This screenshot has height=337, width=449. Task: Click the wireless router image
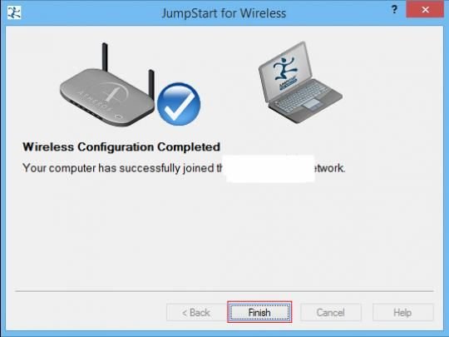click(107, 85)
